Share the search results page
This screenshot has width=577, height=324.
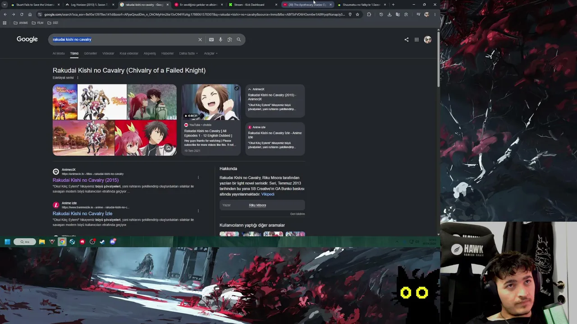pos(406,40)
